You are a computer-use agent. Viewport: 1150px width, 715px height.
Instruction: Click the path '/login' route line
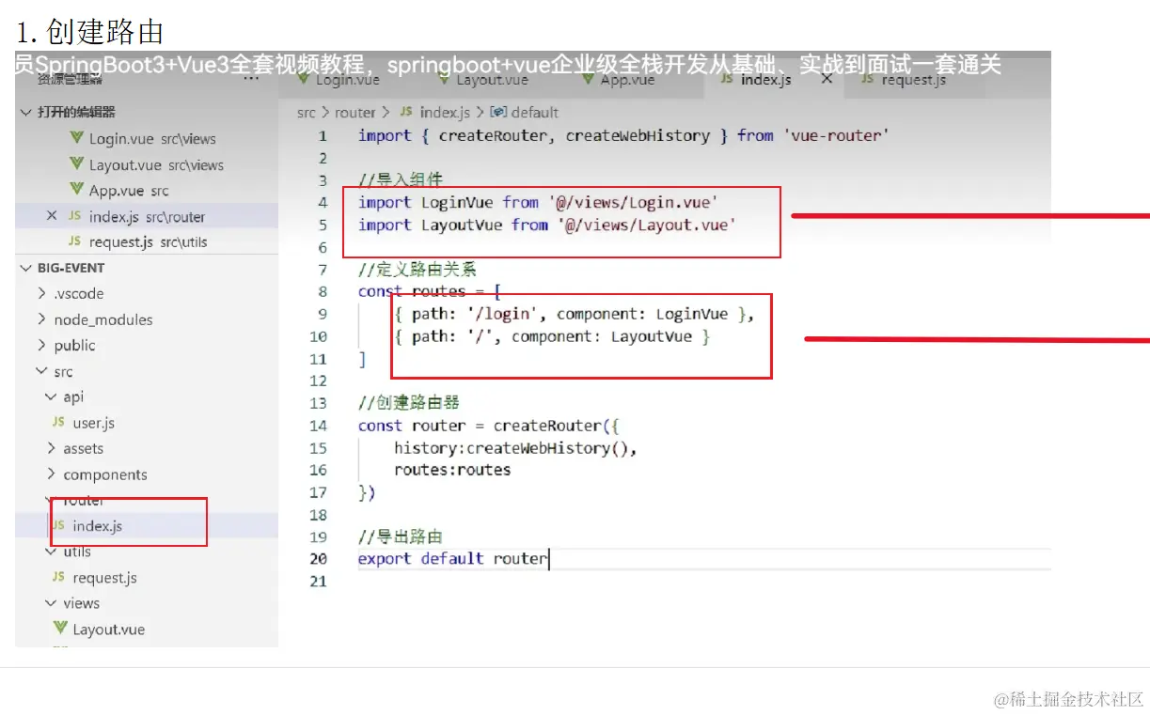575,314
